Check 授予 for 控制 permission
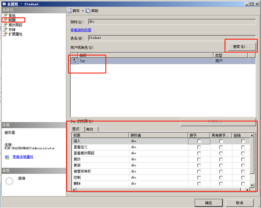This screenshot has width=261, height=208. [x=199, y=178]
